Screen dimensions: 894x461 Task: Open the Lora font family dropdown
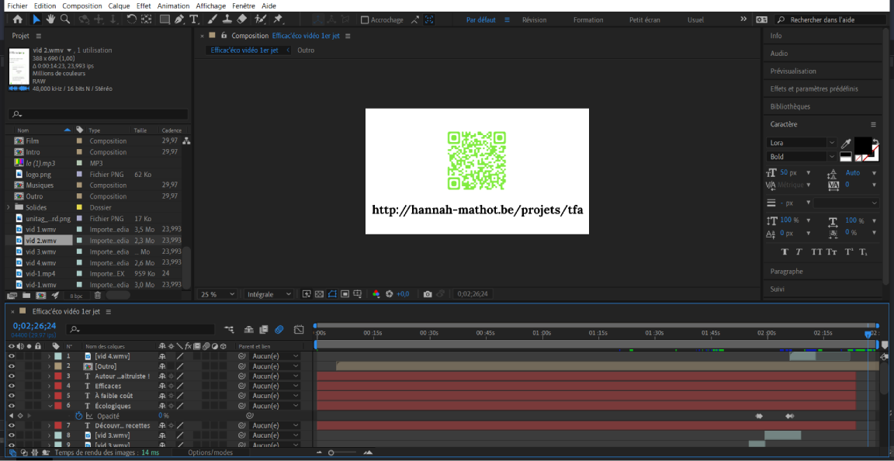coord(801,143)
